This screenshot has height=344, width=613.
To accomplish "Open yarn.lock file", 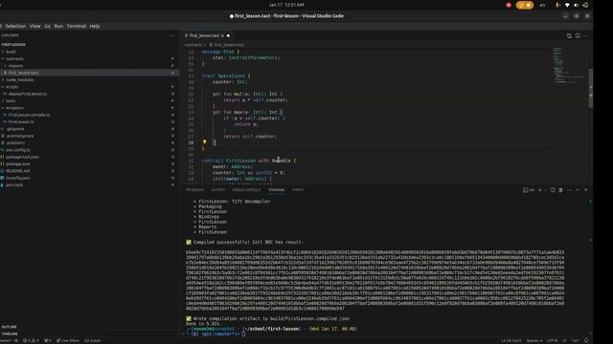I will pos(14,185).
